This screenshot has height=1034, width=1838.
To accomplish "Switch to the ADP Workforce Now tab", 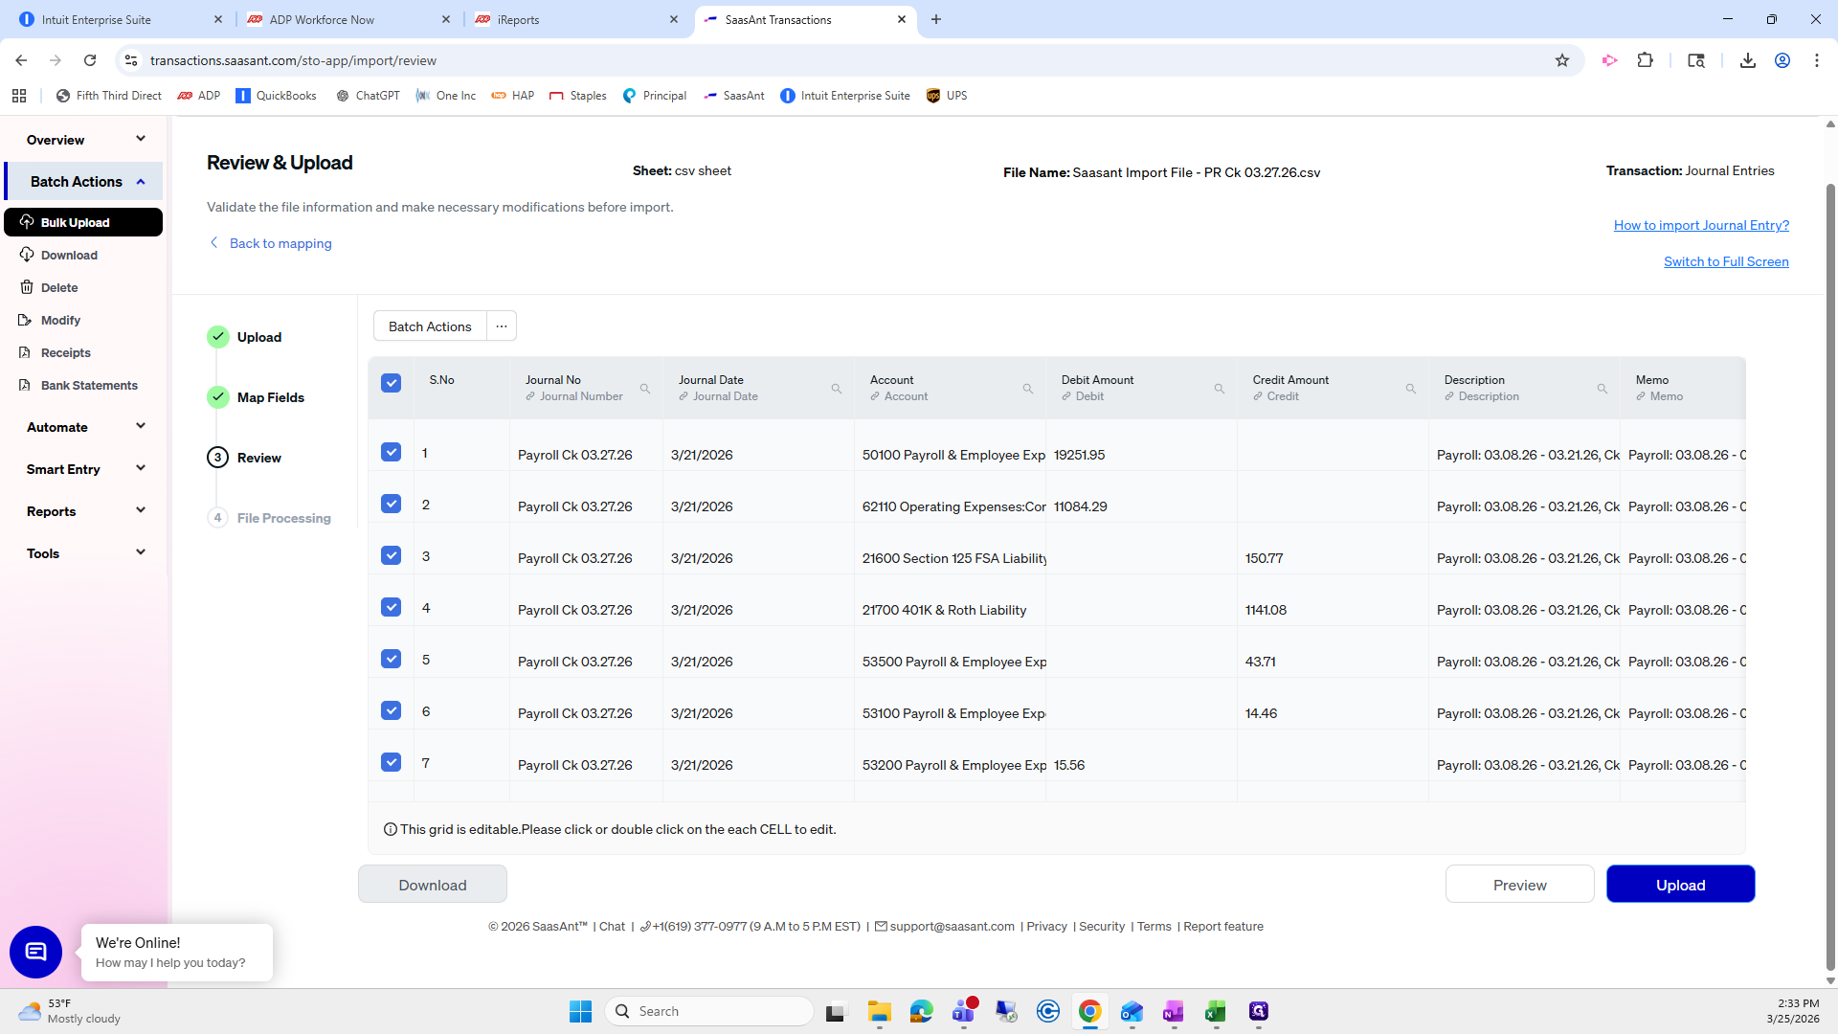I will coord(322,19).
